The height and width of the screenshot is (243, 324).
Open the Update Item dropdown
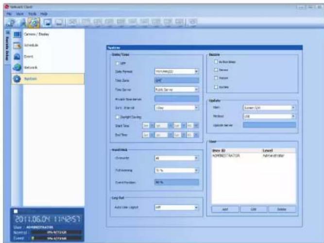pos(269,108)
